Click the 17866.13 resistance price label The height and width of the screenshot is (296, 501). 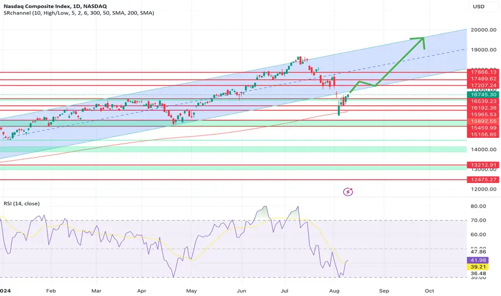point(483,72)
